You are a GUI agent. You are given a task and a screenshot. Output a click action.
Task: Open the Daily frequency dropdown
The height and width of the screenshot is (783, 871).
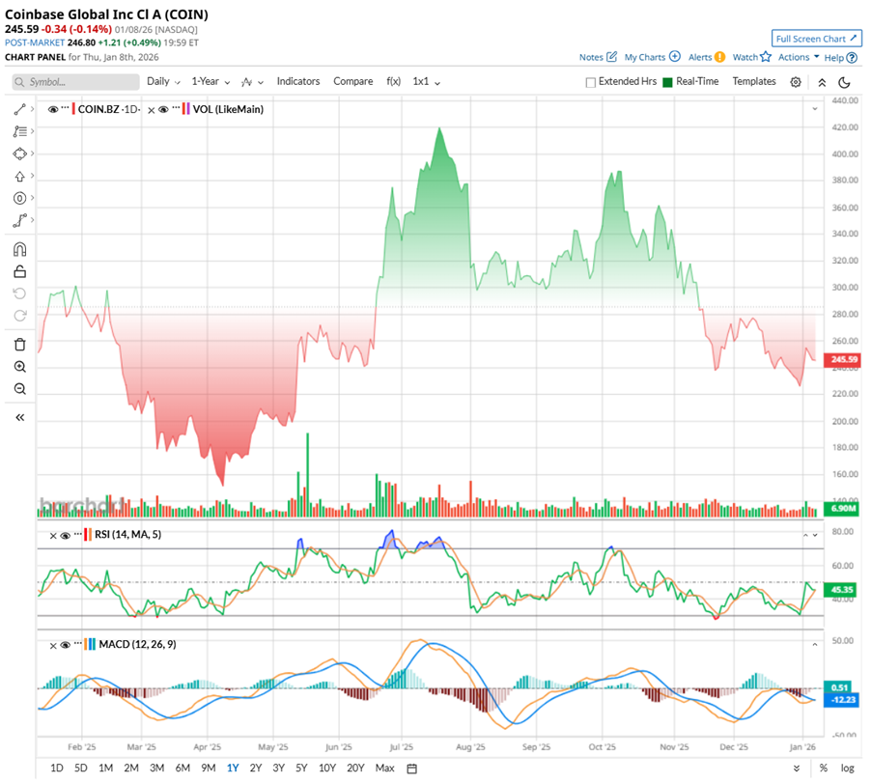(163, 82)
